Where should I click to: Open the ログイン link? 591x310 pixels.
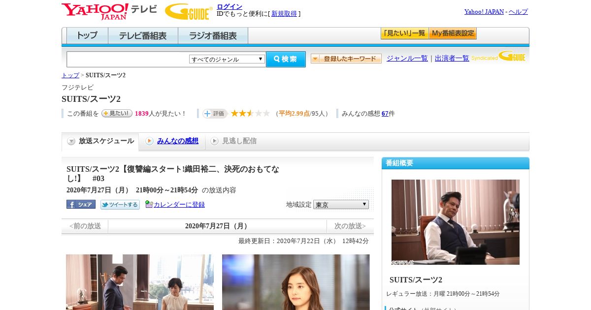point(230,6)
